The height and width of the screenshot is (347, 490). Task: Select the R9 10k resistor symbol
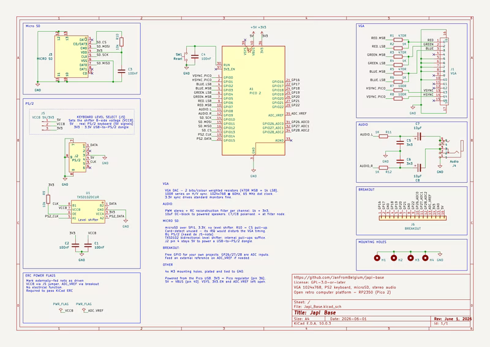(x=48, y=199)
